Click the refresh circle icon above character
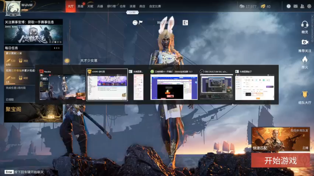Screen dimensions: 314x176 pos(135,23)
